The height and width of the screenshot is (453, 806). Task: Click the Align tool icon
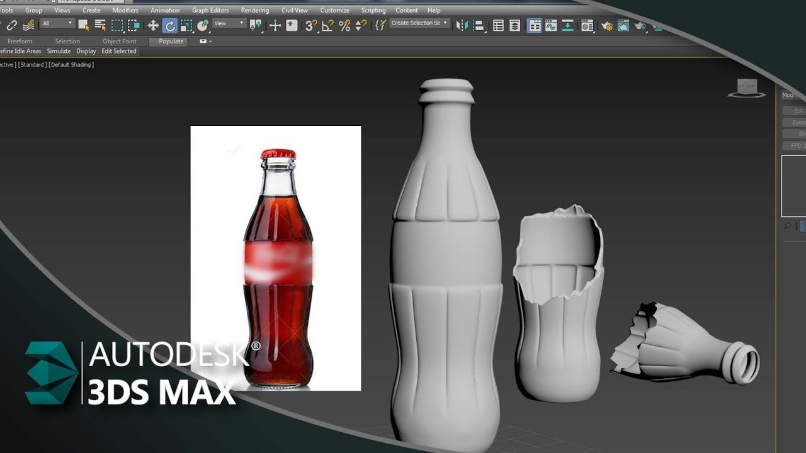click(479, 25)
